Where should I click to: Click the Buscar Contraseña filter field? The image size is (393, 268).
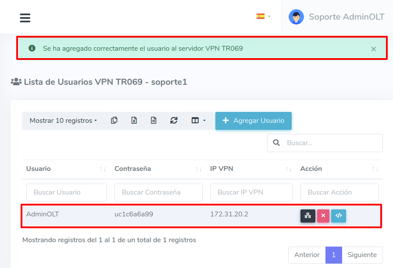[158, 192]
